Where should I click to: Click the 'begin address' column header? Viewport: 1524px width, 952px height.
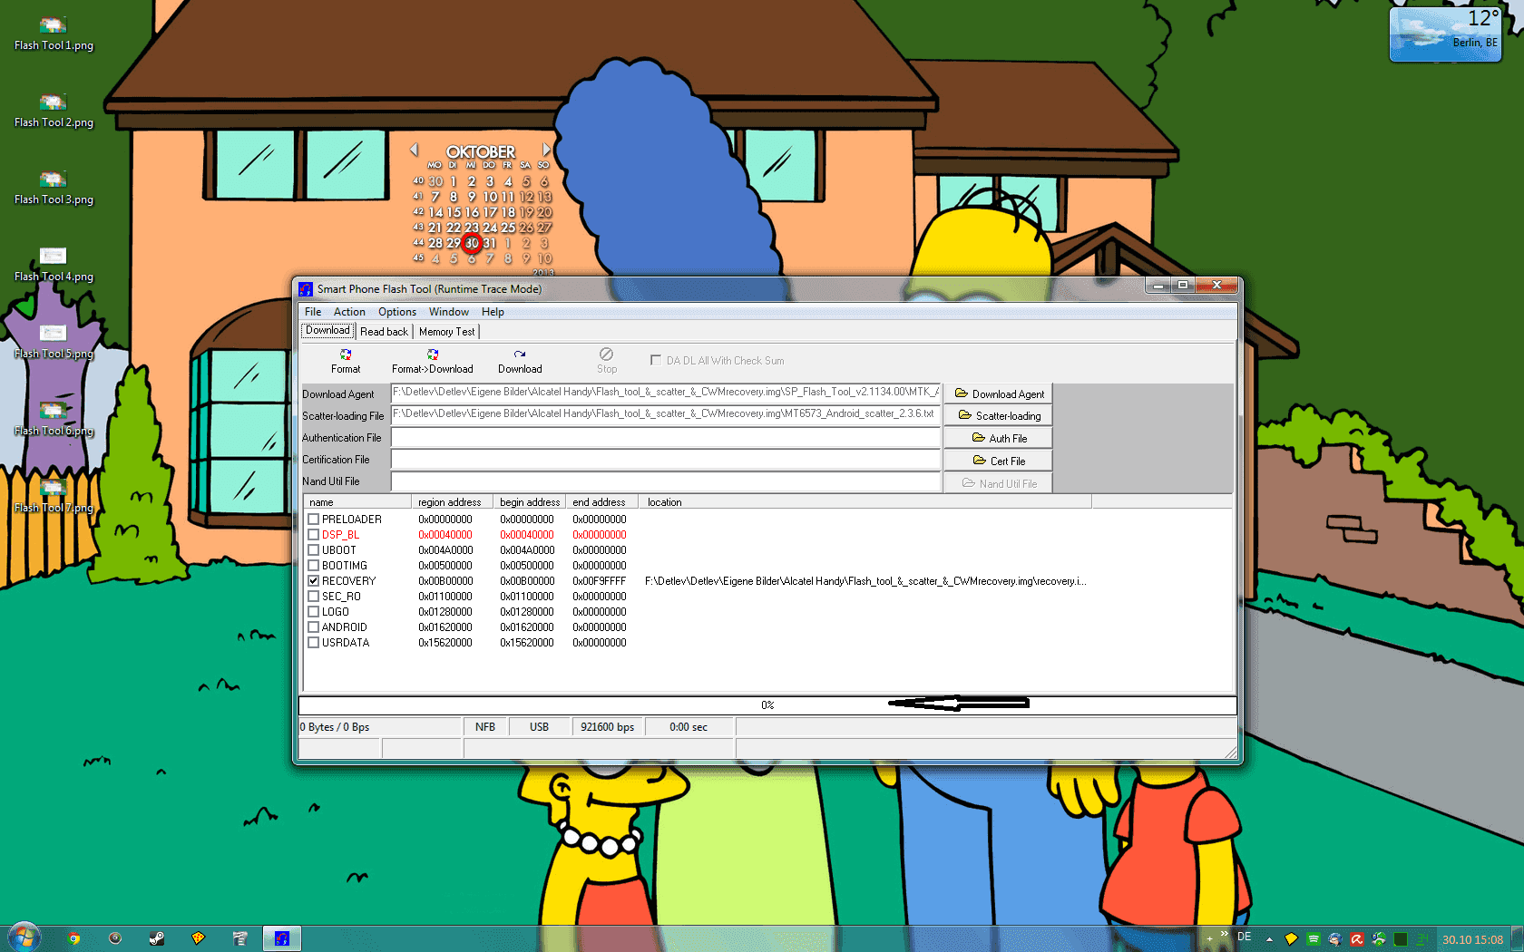(530, 501)
